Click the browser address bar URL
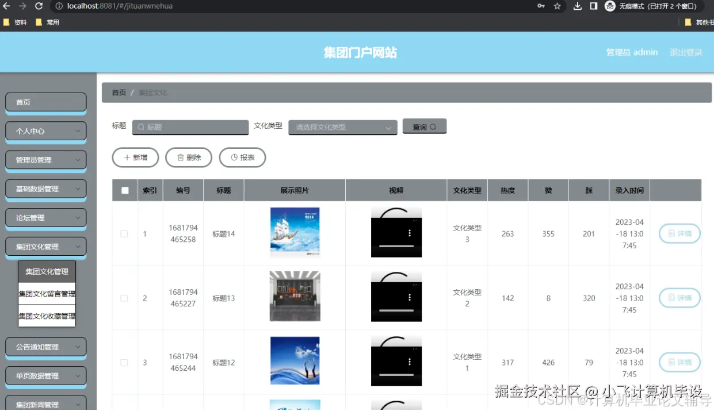 [x=120, y=6]
